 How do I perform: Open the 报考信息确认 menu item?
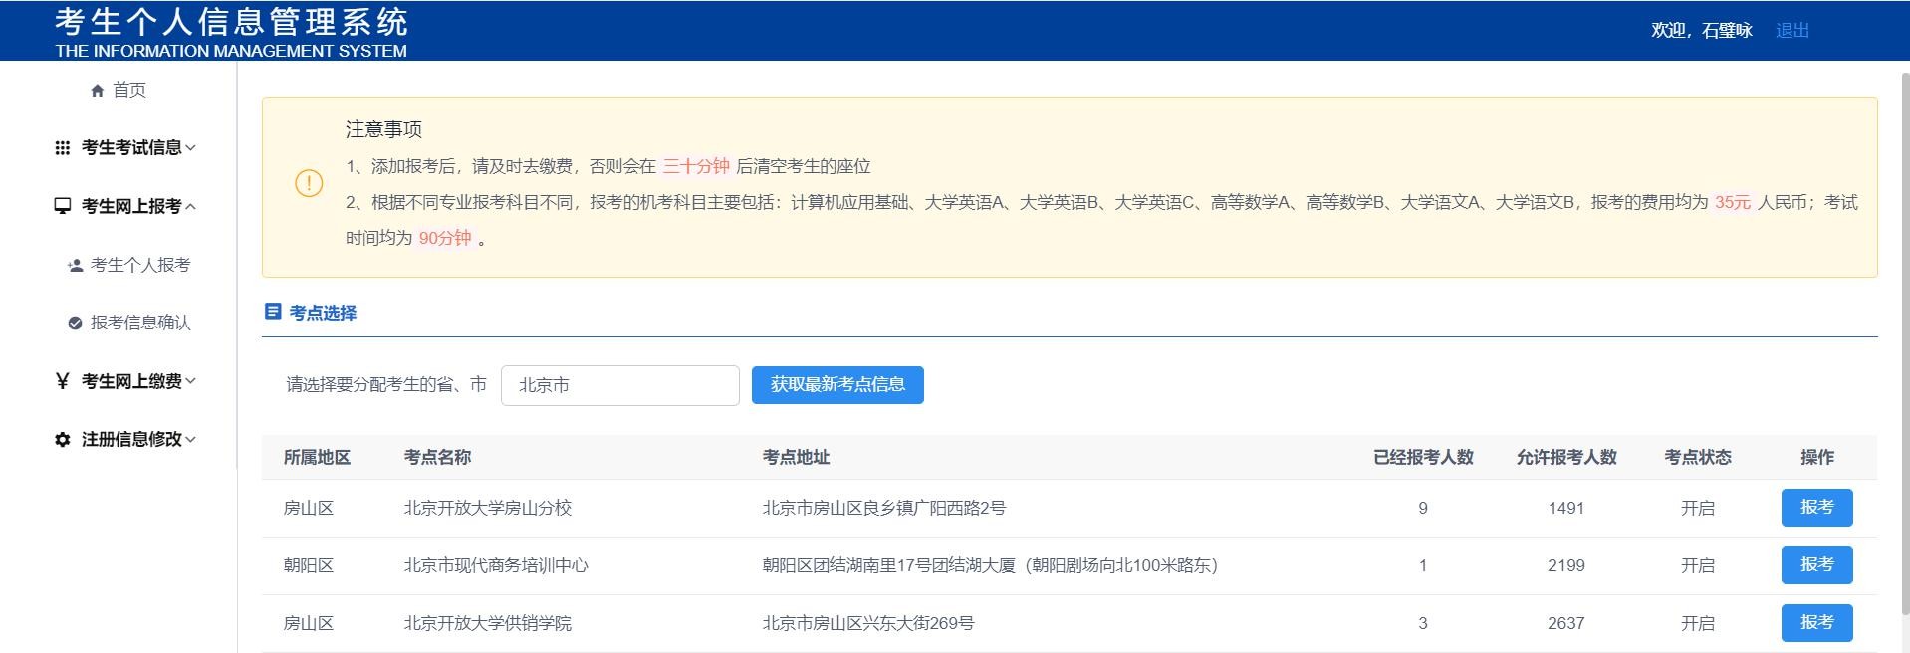139,323
